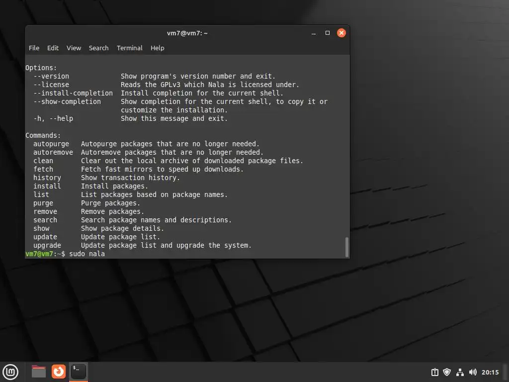Click 'Install completion for the current shell.'
This screenshot has width=509, height=382.
point(202,93)
